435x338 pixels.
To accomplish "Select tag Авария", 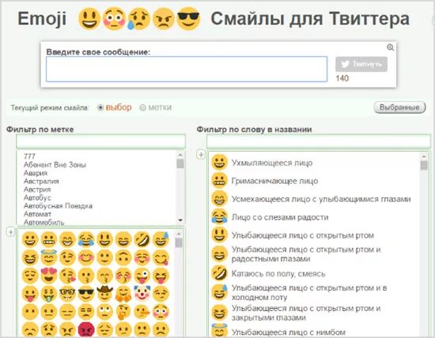I will coord(36,173).
